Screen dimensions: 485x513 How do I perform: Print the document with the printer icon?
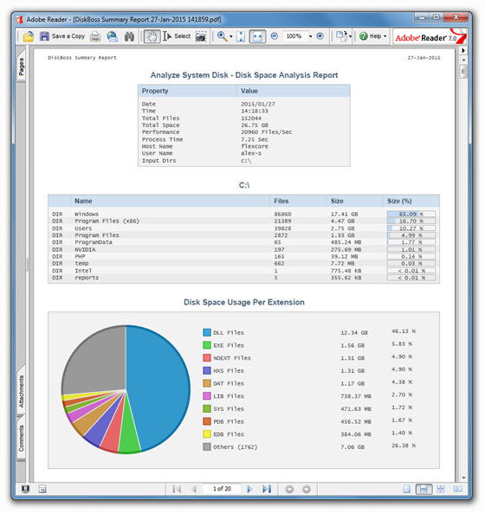point(95,36)
